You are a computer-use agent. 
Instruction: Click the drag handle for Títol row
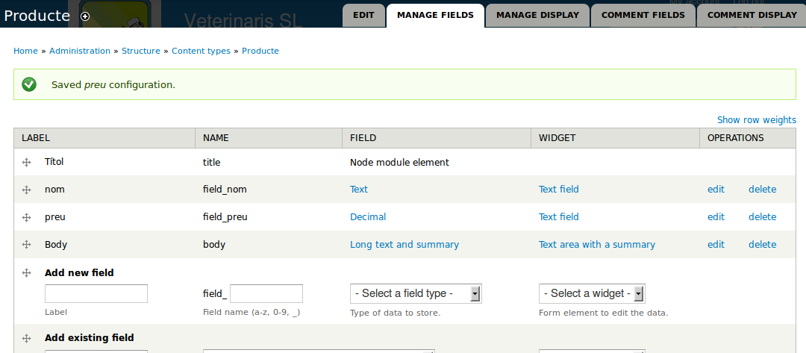click(x=27, y=163)
